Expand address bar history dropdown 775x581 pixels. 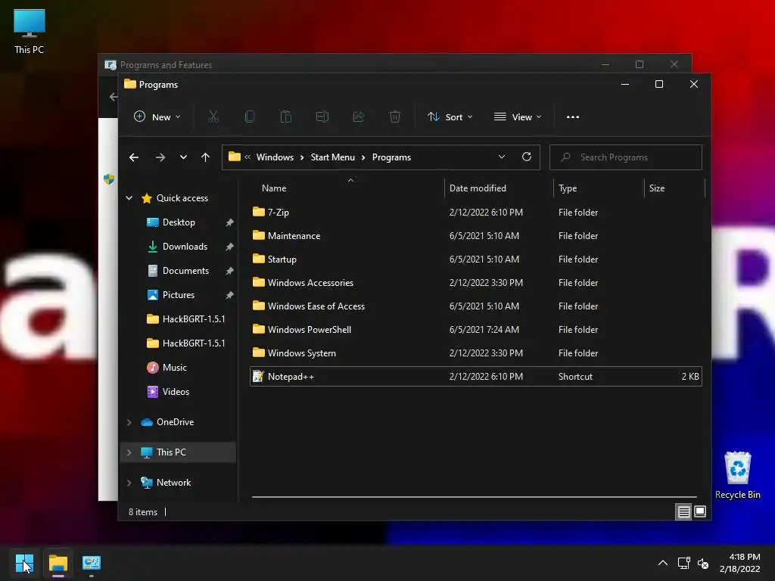[502, 157]
